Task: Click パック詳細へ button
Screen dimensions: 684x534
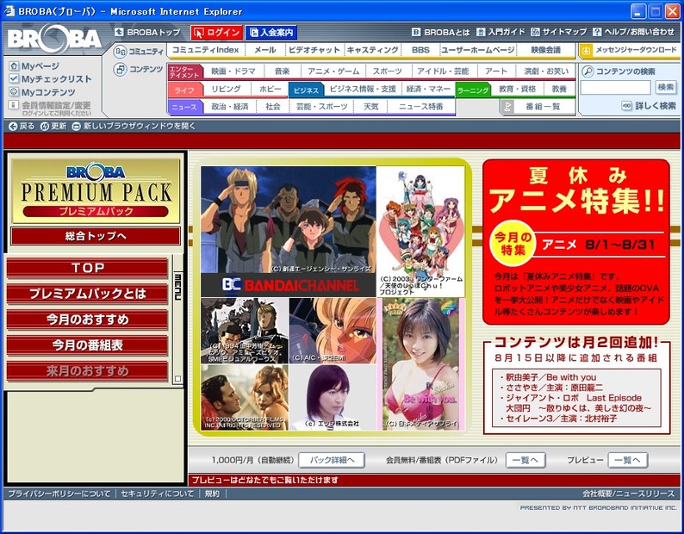Action: point(332,460)
